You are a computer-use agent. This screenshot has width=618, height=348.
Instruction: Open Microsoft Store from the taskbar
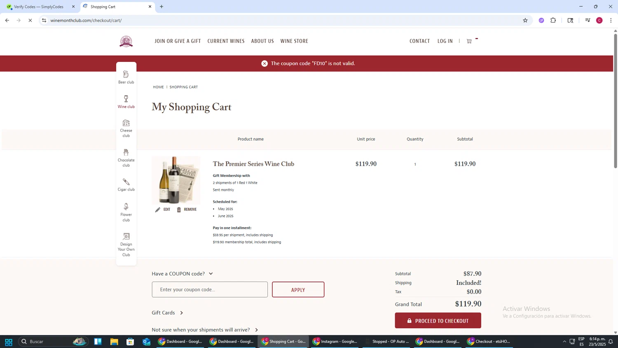130,342
